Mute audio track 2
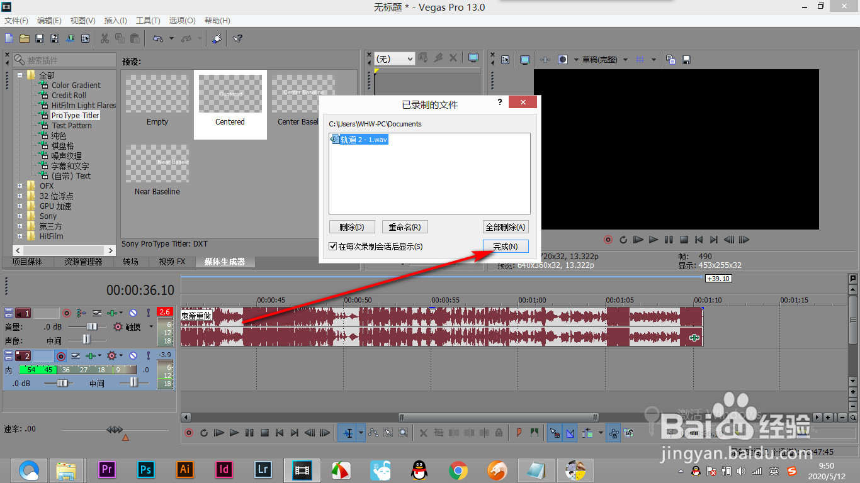Screen dimensions: 860x483 pyautogui.click(x=133, y=356)
